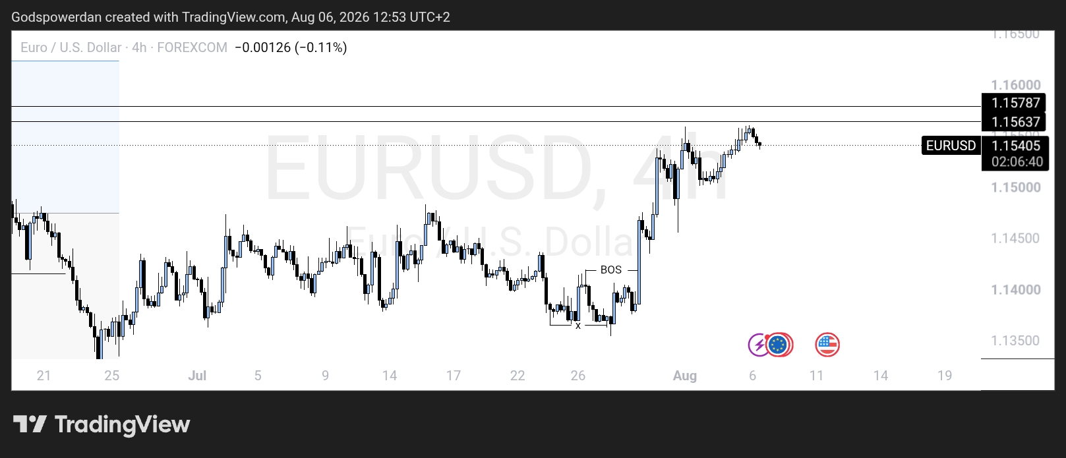The image size is (1066, 458).
Task: Select the upper horizontal line at 1.15787
Action: point(496,106)
